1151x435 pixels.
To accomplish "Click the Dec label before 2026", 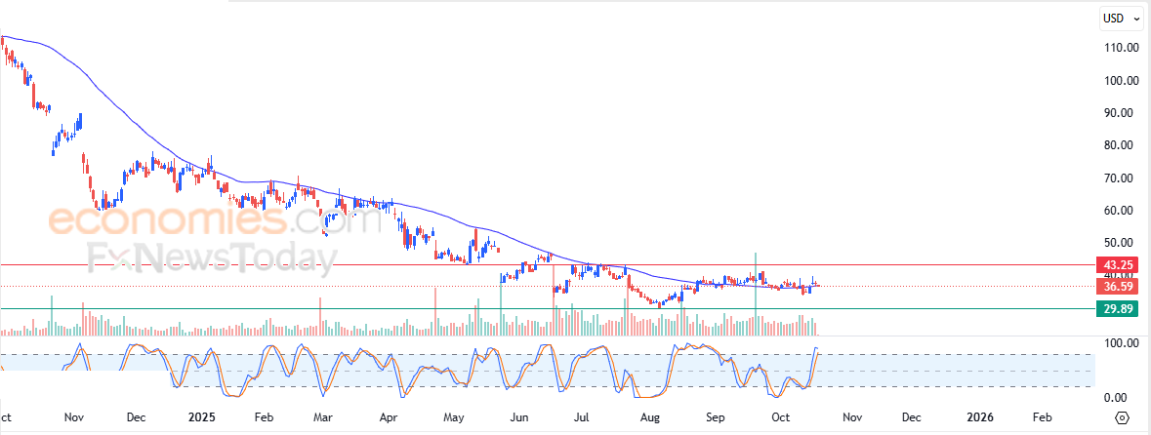I will pyautogui.click(x=910, y=417).
